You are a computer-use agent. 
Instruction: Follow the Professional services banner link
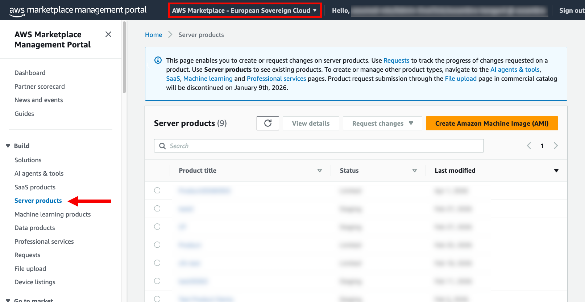(x=276, y=79)
